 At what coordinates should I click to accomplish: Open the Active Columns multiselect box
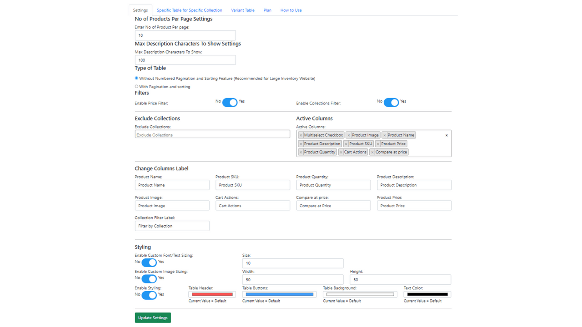coord(374,144)
